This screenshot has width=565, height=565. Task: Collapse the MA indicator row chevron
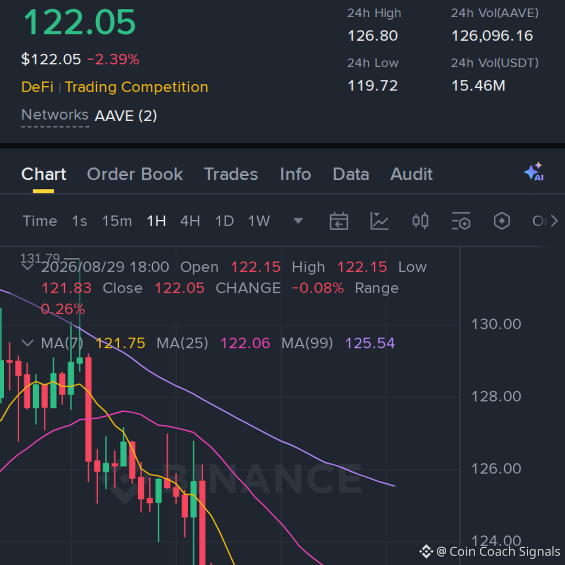[x=28, y=343]
